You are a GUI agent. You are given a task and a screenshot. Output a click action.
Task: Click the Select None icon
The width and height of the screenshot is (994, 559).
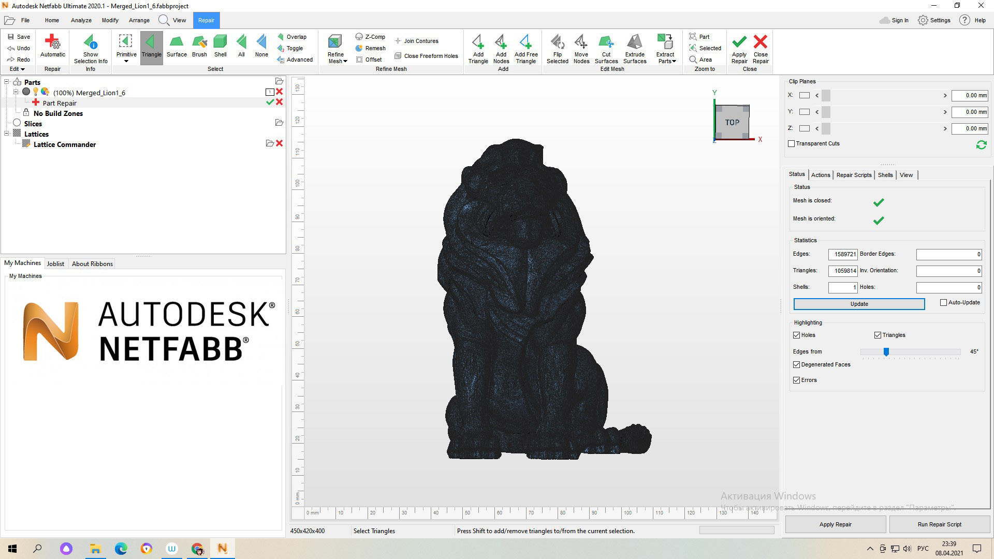coord(261,46)
